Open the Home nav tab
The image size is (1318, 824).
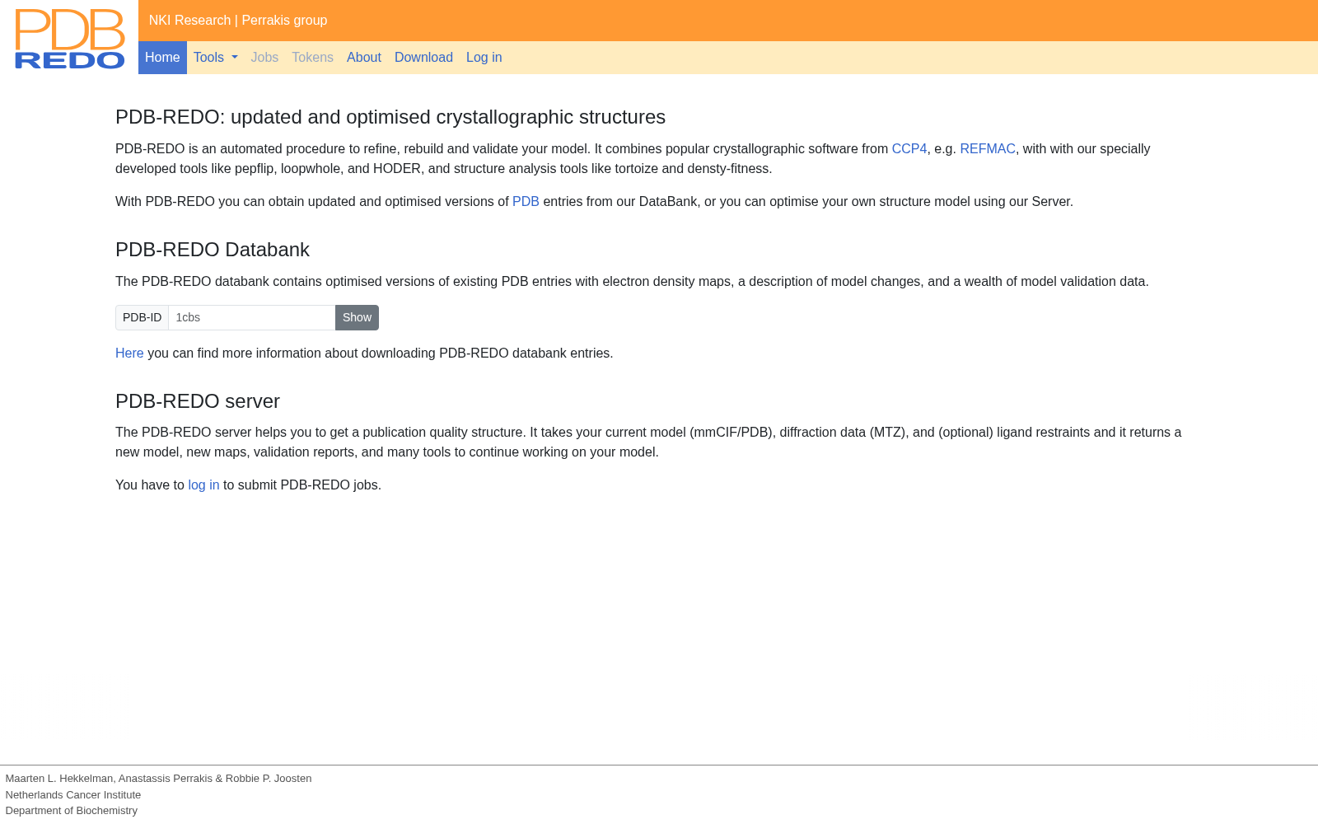(162, 58)
